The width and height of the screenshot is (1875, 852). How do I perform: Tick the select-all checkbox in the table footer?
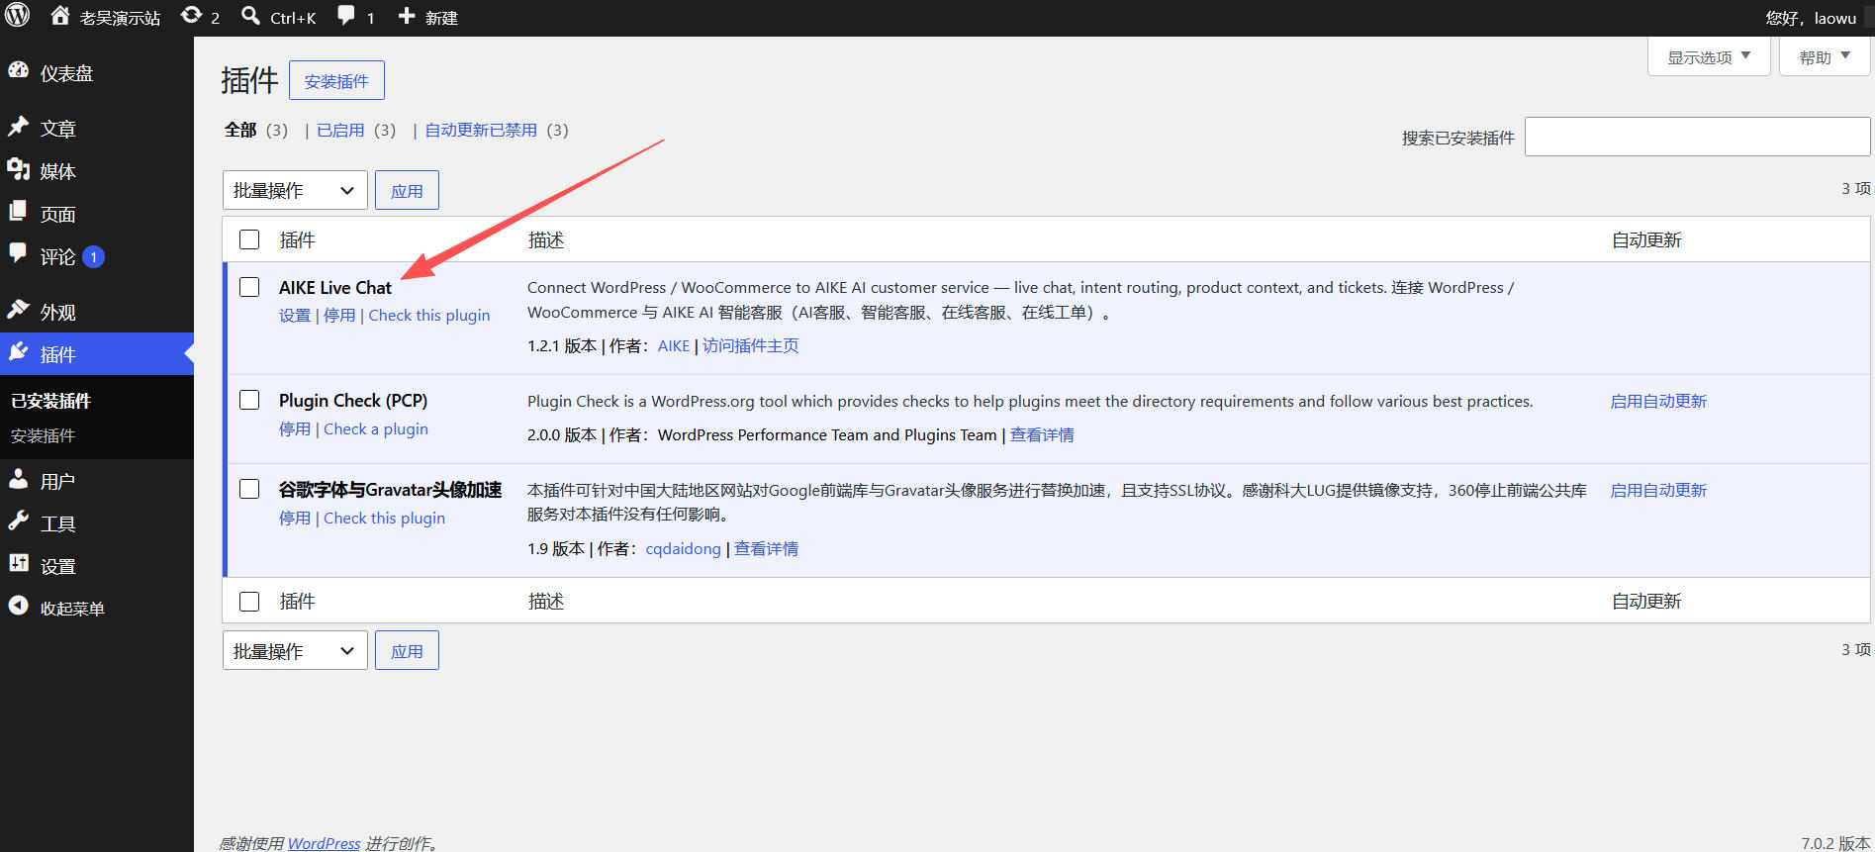249,602
